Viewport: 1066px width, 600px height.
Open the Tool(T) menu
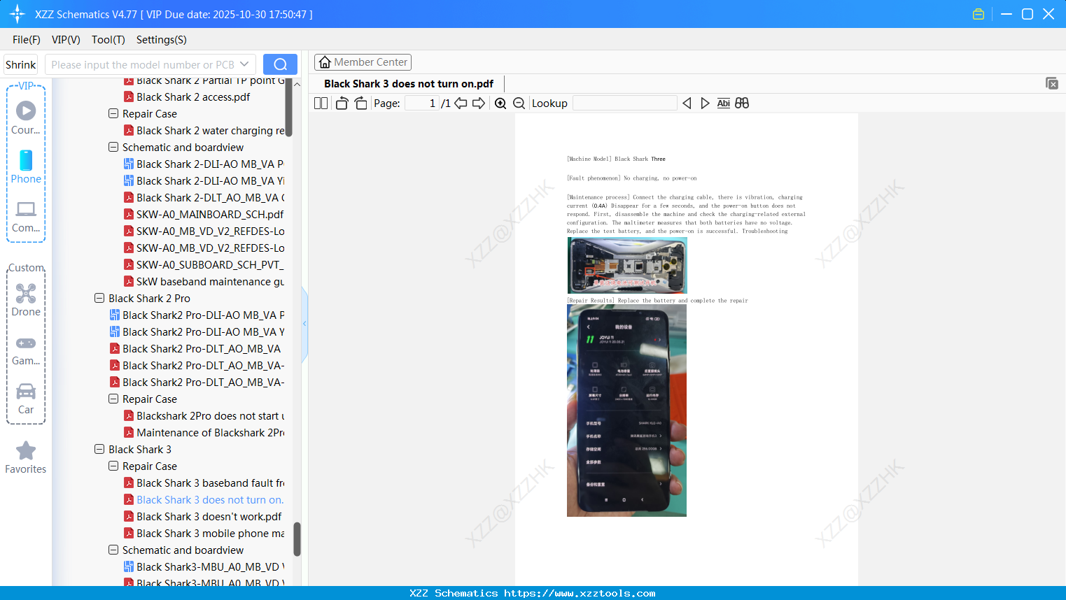coord(108,40)
